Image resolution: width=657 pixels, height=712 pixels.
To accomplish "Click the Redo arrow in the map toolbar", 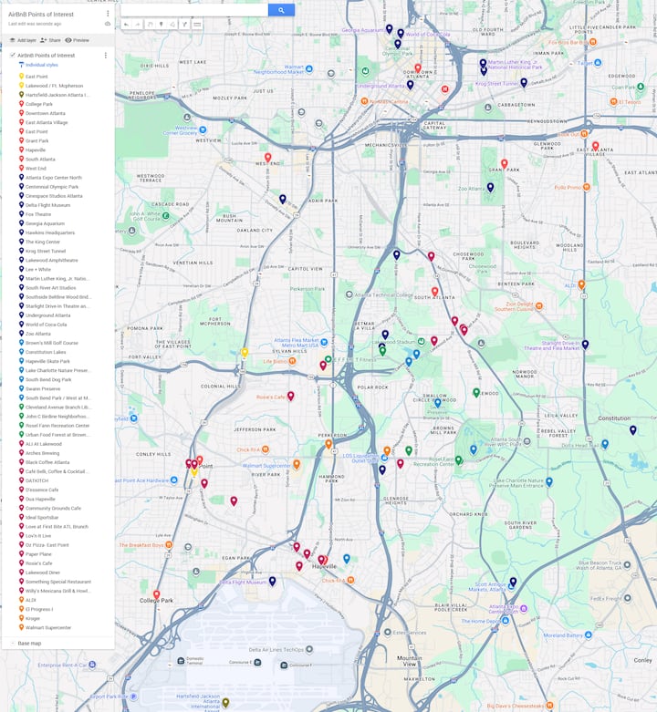I will coord(138,25).
